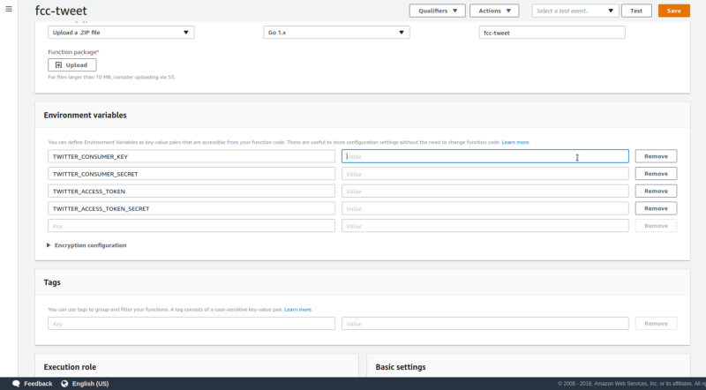Click the empty environment variable Key field
706x390 pixels.
coord(192,226)
